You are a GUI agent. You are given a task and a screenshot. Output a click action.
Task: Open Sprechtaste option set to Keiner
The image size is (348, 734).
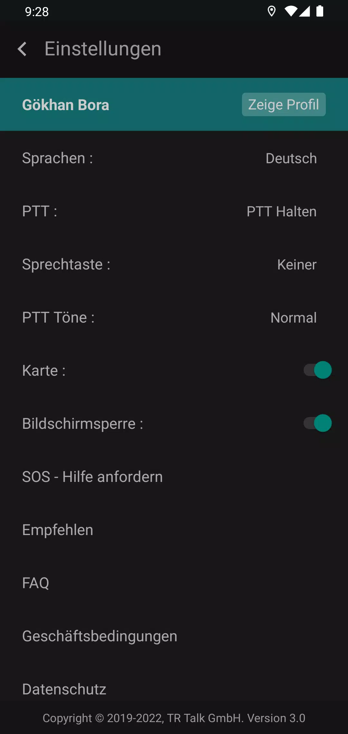[174, 264]
